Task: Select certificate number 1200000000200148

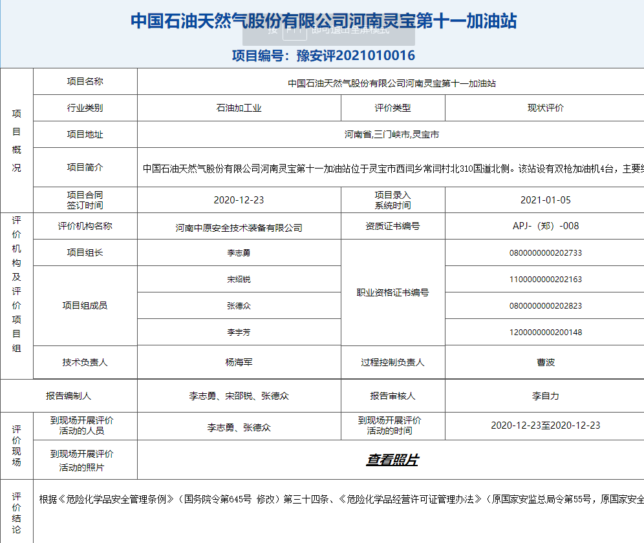Action: (546, 333)
